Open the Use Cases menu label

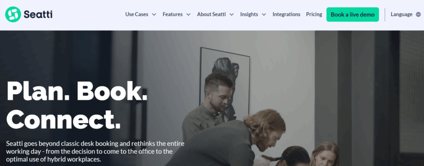coord(137,14)
